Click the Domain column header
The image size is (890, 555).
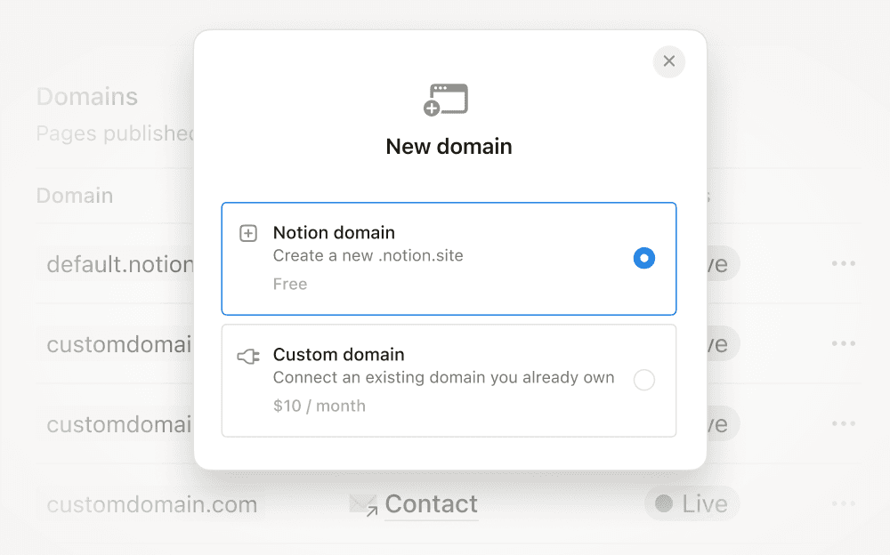pos(75,196)
